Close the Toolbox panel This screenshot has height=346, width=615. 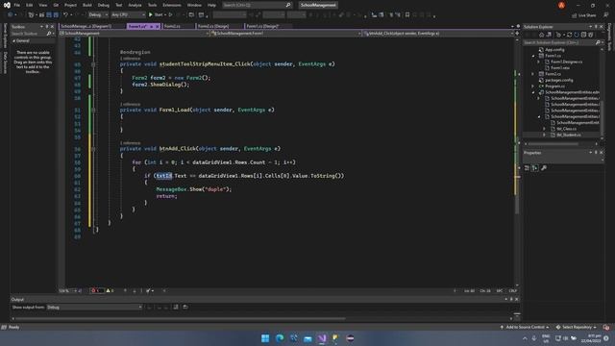point(52,27)
